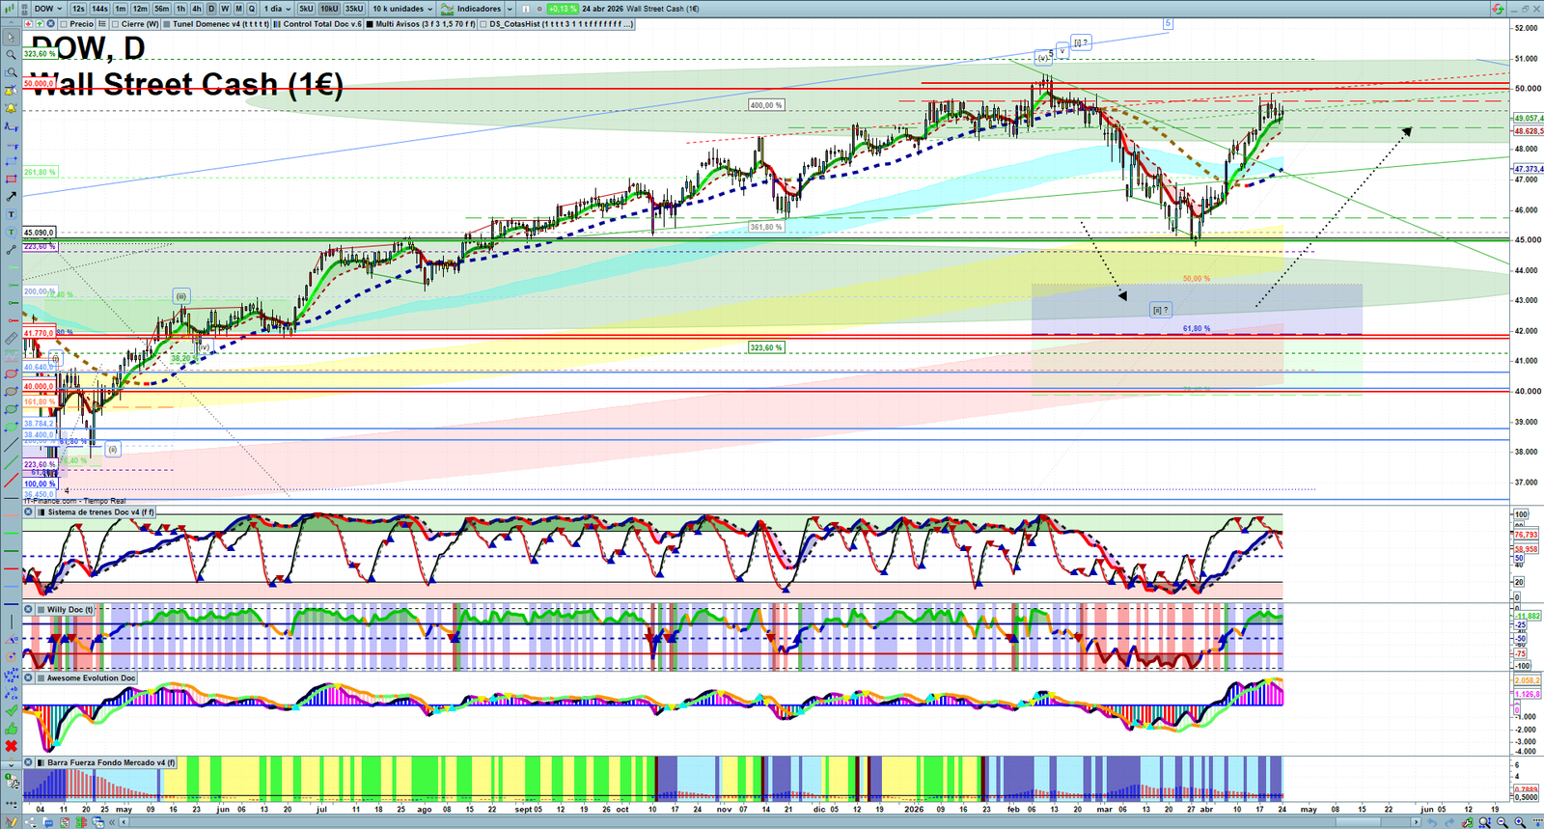Switch to the W weekly timeframe
This screenshot has width=1544, height=829.
click(225, 9)
